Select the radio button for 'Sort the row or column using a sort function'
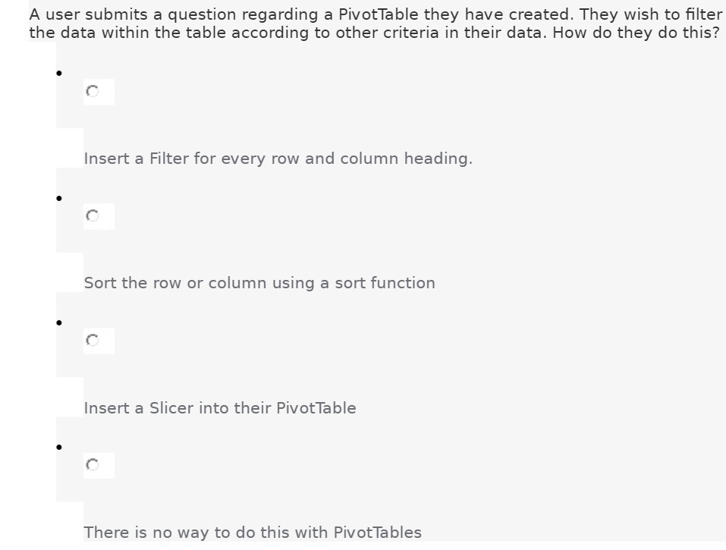The width and height of the screenshot is (726, 550). coord(93,215)
